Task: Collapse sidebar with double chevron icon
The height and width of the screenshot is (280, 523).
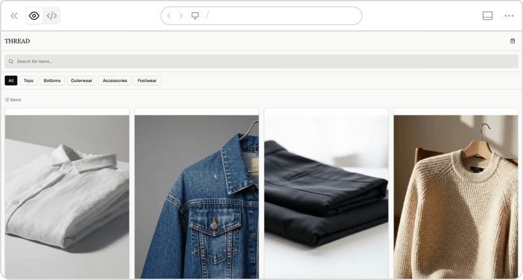Action: click(14, 16)
